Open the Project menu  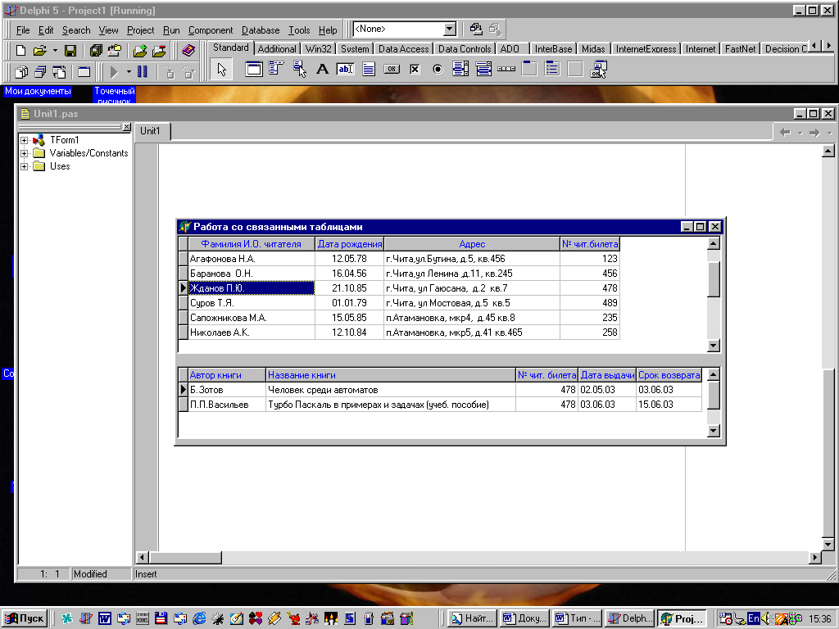coord(140,30)
